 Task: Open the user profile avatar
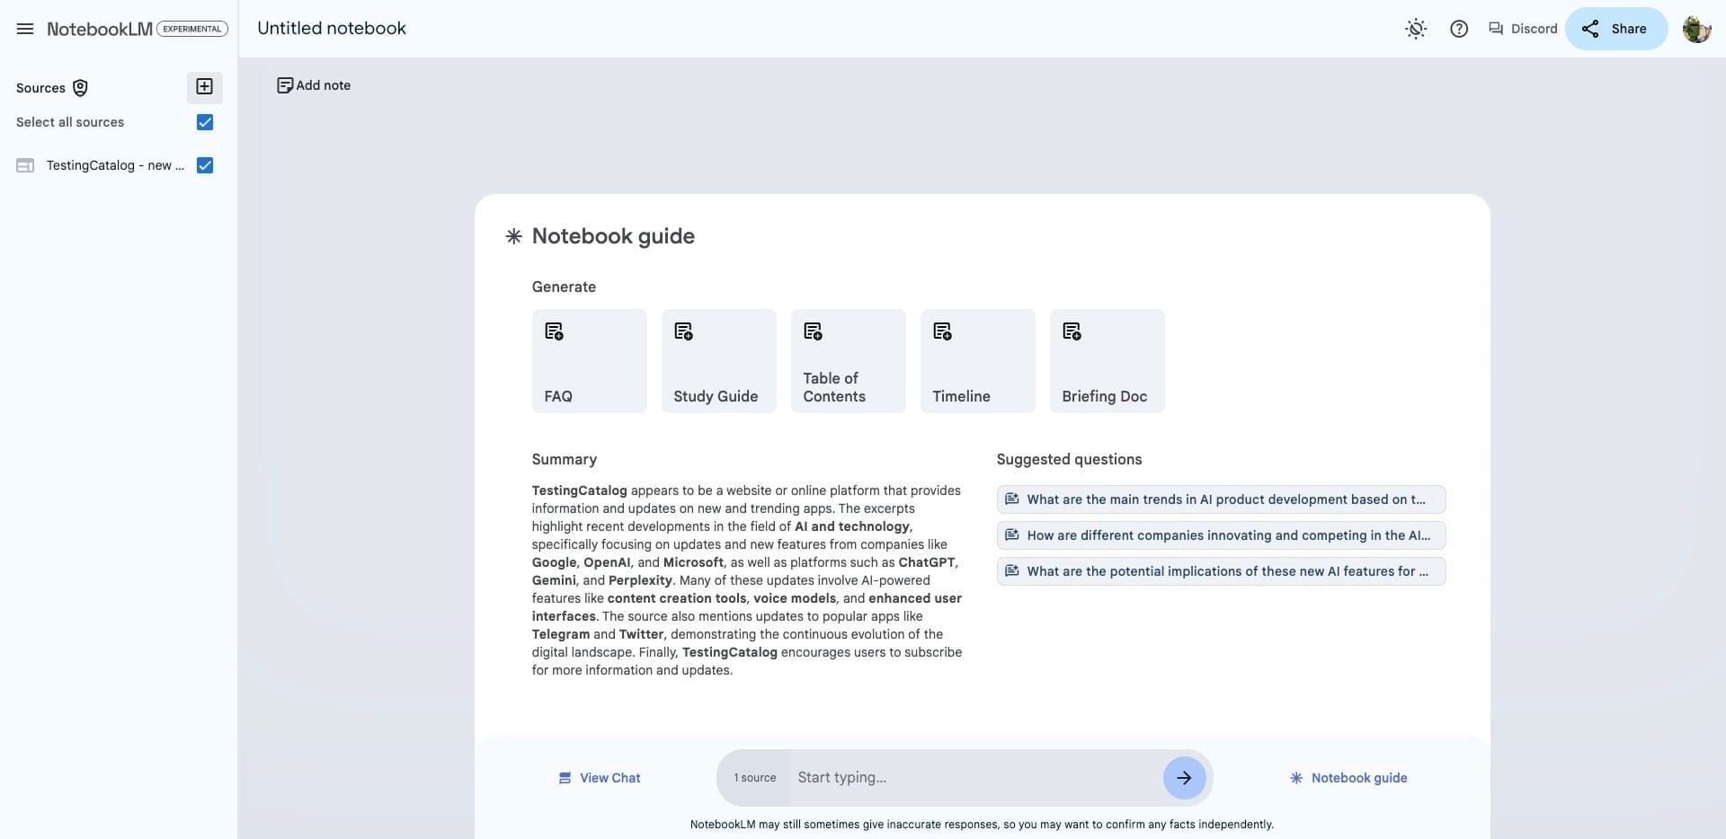(1696, 29)
